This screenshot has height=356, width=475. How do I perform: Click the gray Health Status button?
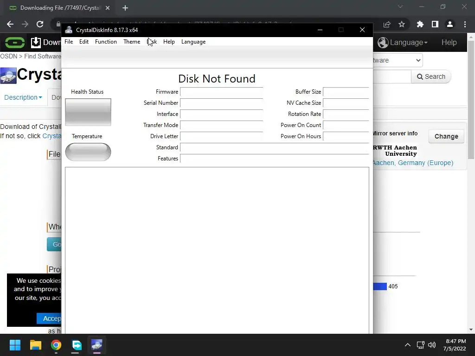[88, 112]
